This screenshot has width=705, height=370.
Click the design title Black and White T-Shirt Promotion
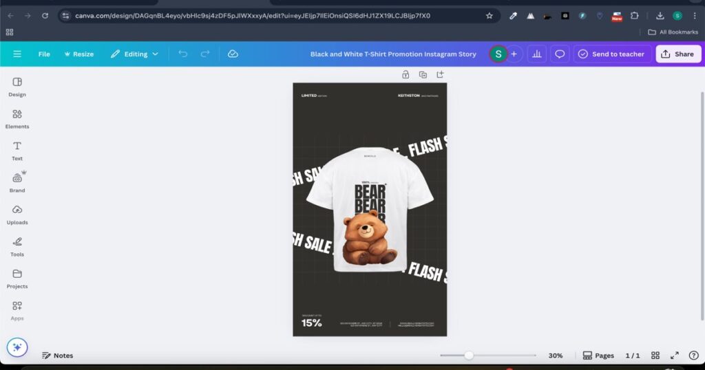click(x=393, y=54)
